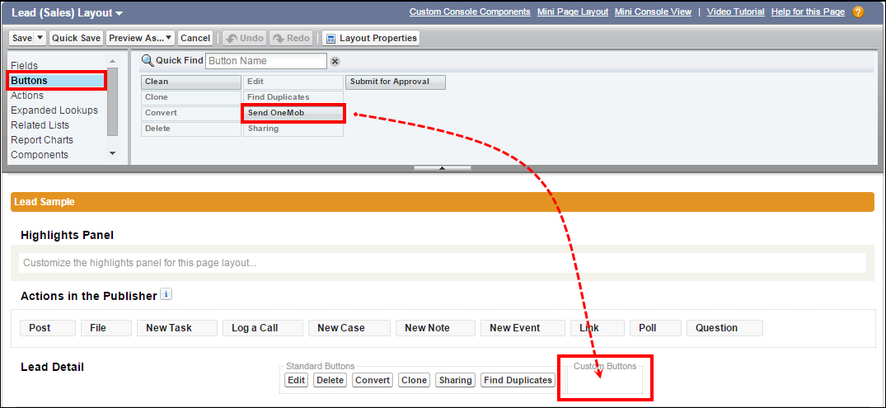Click Edit in Standard Buttons
The height and width of the screenshot is (408, 886).
(296, 380)
